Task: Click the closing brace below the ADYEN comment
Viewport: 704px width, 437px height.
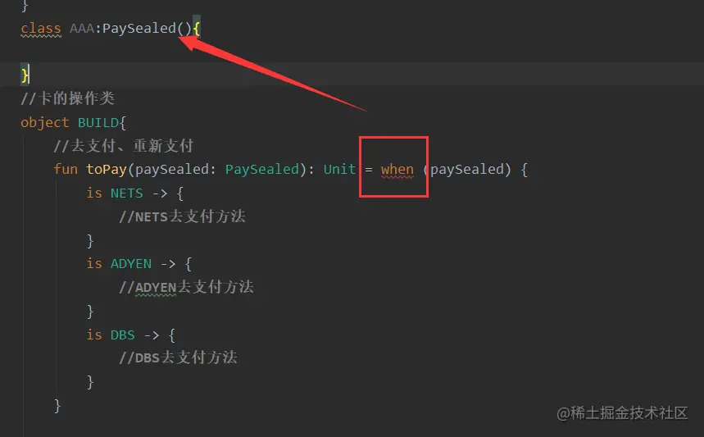Action: tap(90, 311)
